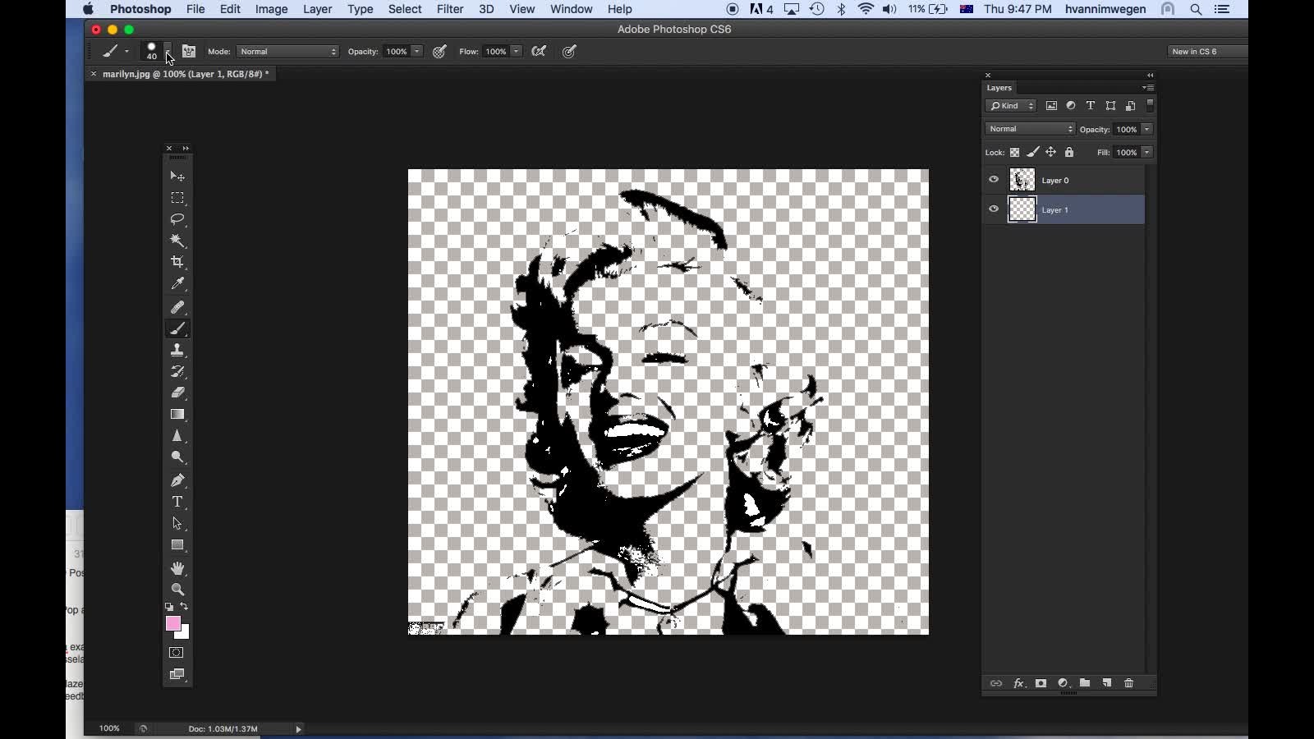Select the Dodge tool
This screenshot has width=1314, height=739.
pyautogui.click(x=177, y=457)
